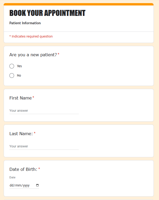Click the "First Name" question label
This screenshot has width=159, height=200.
click(20, 98)
